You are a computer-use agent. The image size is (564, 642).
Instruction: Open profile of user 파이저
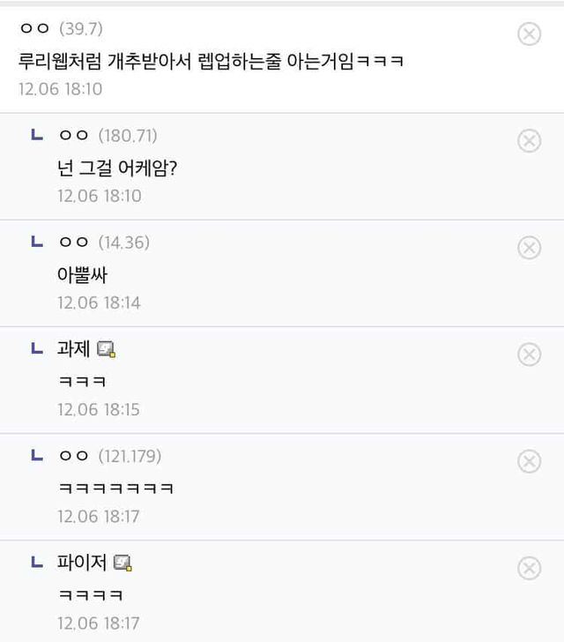tap(81, 562)
